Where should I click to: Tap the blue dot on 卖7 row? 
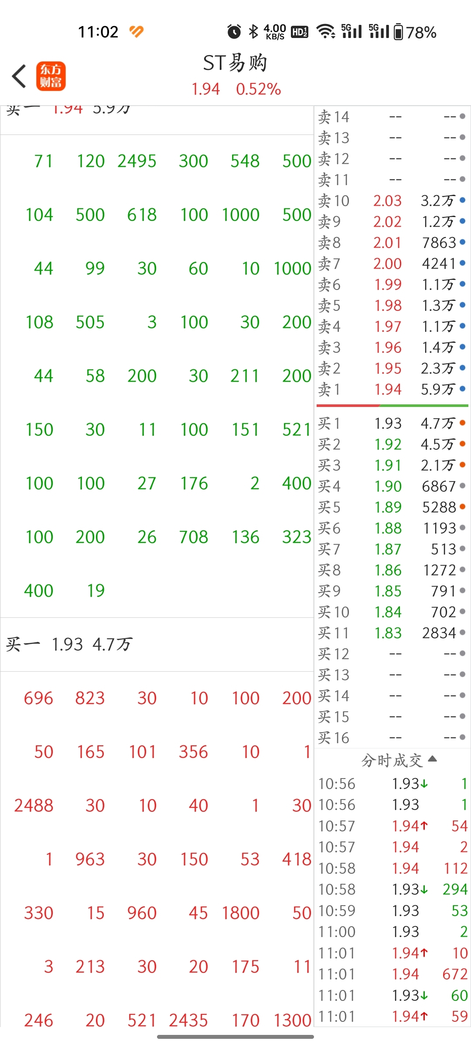pos(462,263)
